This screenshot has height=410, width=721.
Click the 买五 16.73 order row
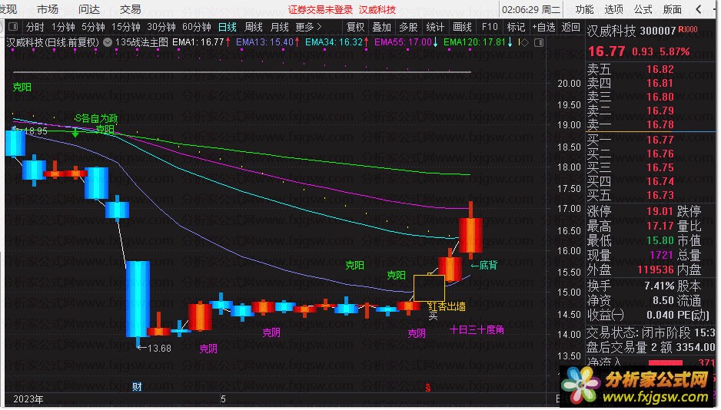630,195
